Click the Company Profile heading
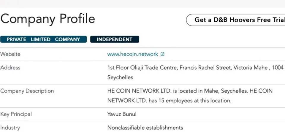This screenshot has width=285, height=132. pyautogui.click(x=47, y=19)
